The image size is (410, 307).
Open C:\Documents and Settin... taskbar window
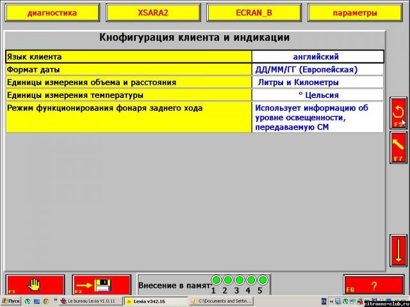tap(221, 301)
